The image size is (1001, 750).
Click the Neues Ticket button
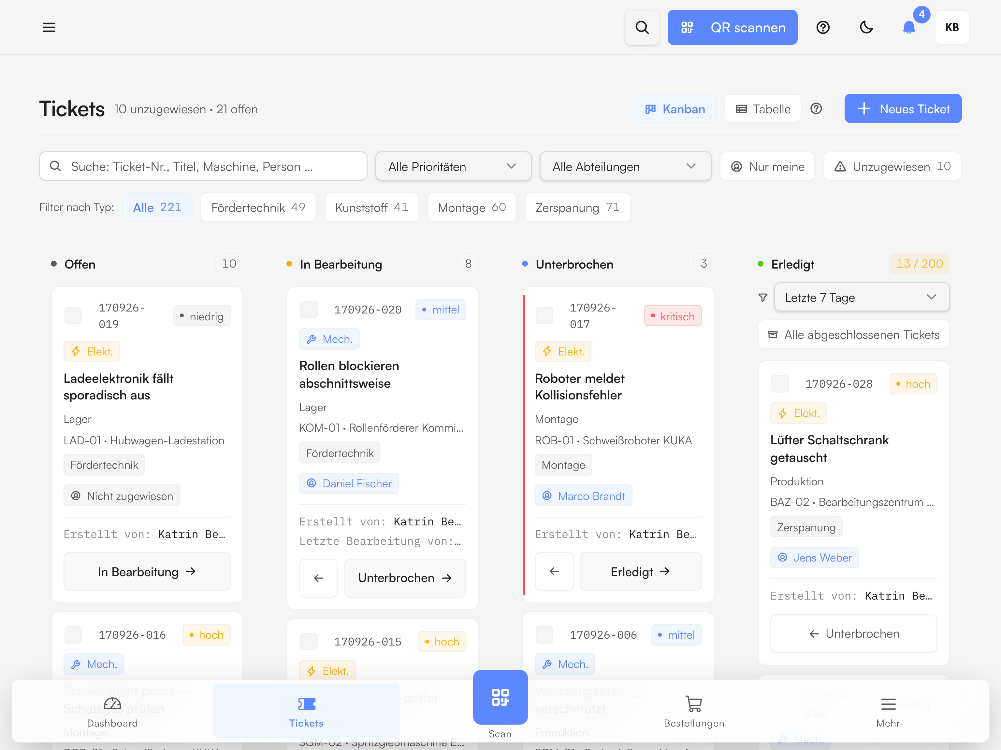click(903, 109)
